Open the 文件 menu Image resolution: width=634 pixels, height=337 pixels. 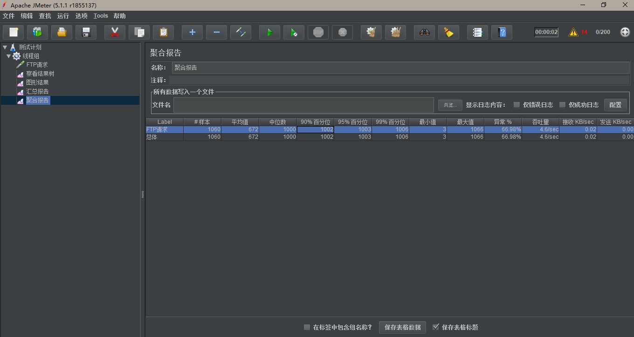9,16
